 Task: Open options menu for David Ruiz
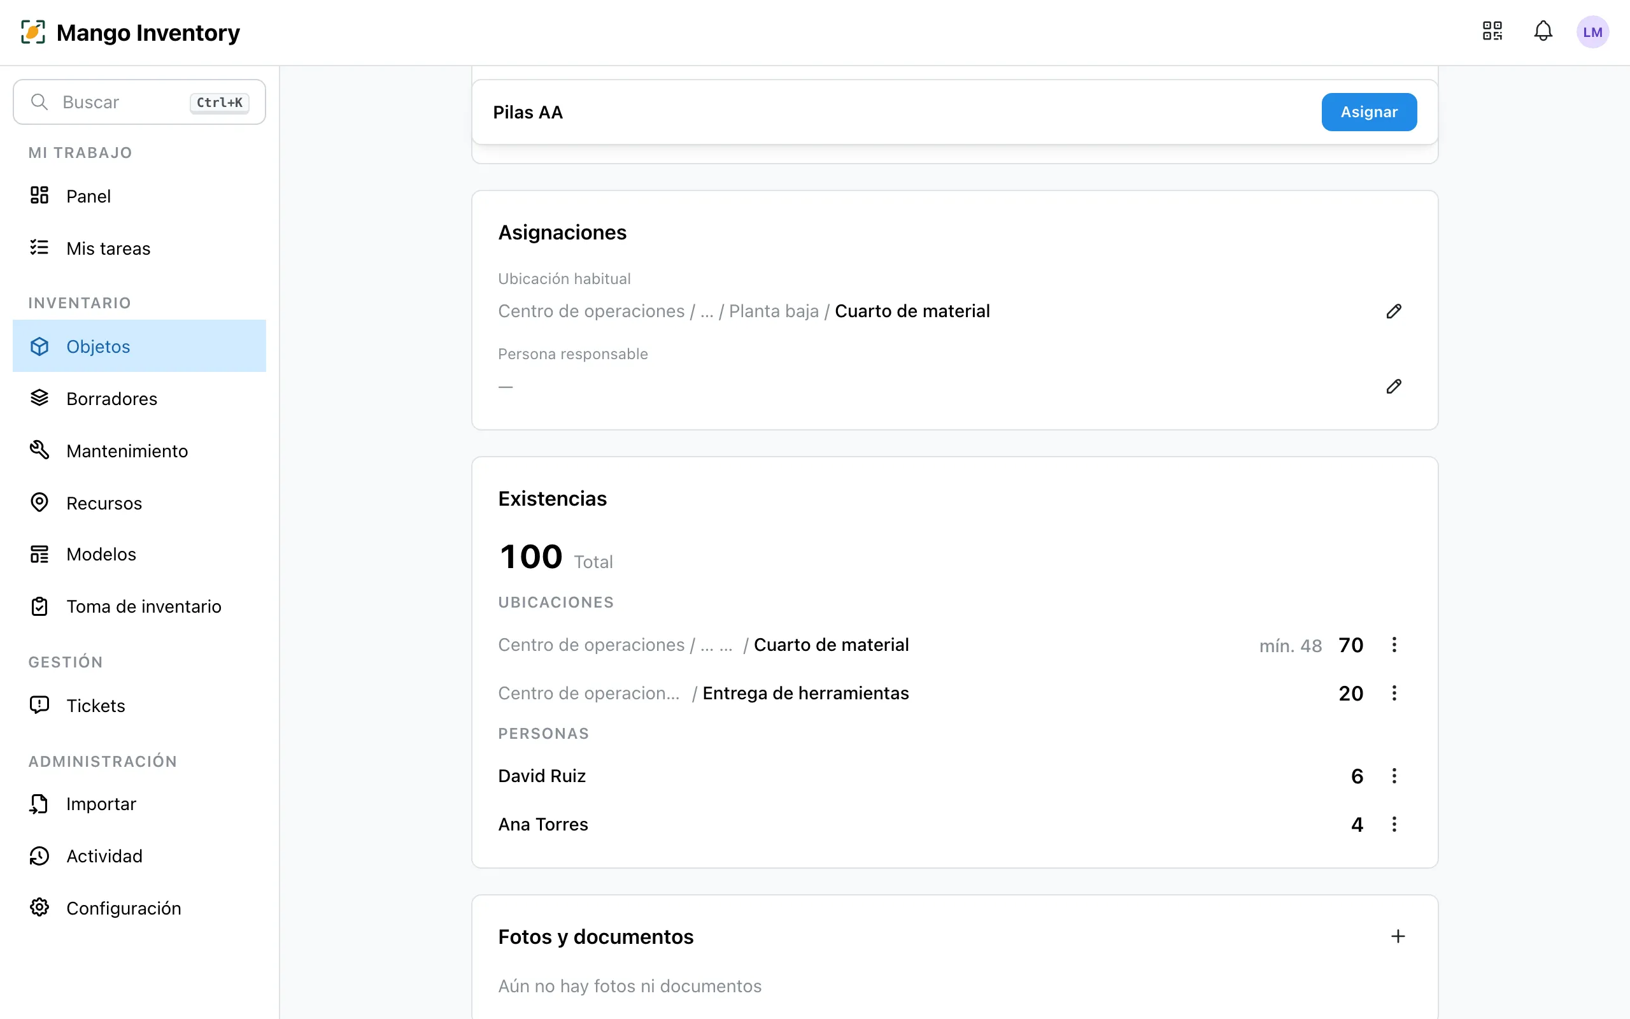pos(1394,776)
